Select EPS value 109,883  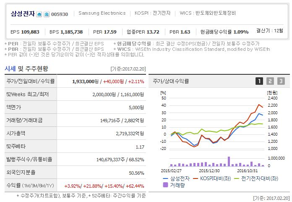coord(30,32)
